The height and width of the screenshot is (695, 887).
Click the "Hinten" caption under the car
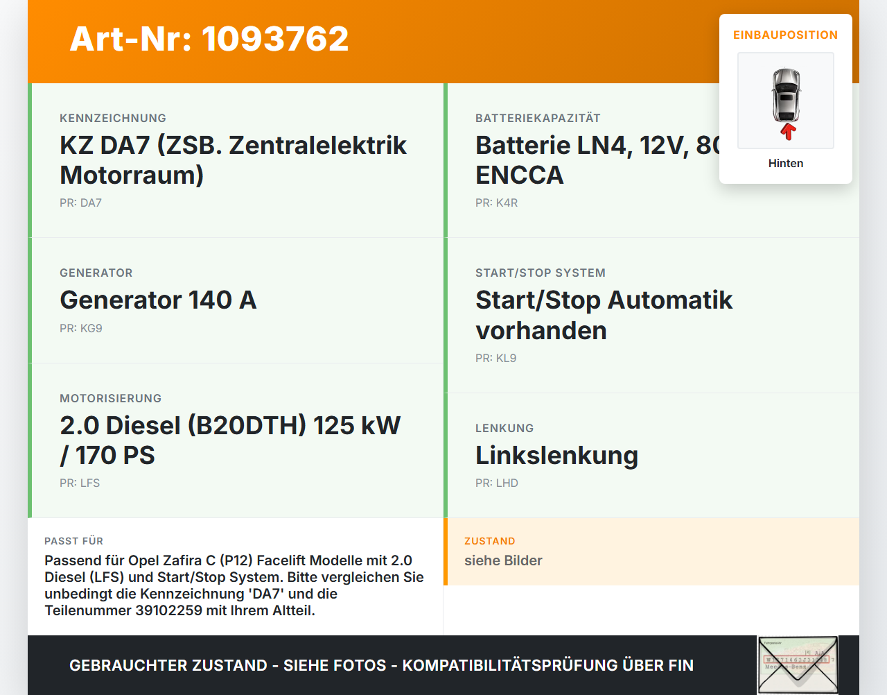[786, 163]
